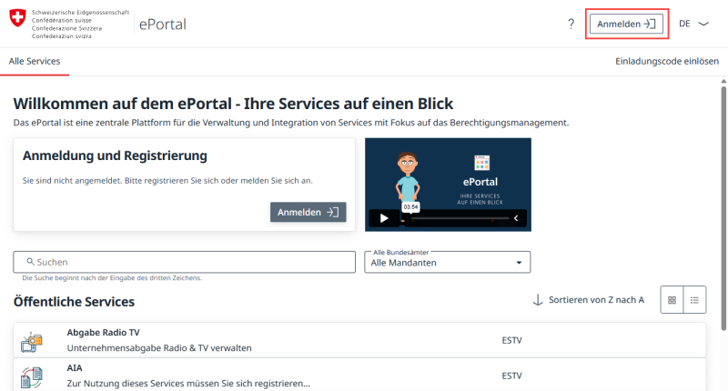Switch to list view
This screenshot has height=391, width=728.
pos(695,300)
